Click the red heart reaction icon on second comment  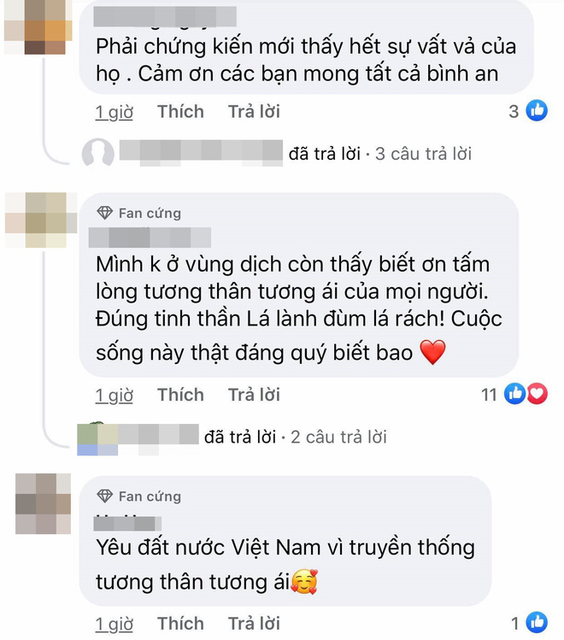point(537,394)
